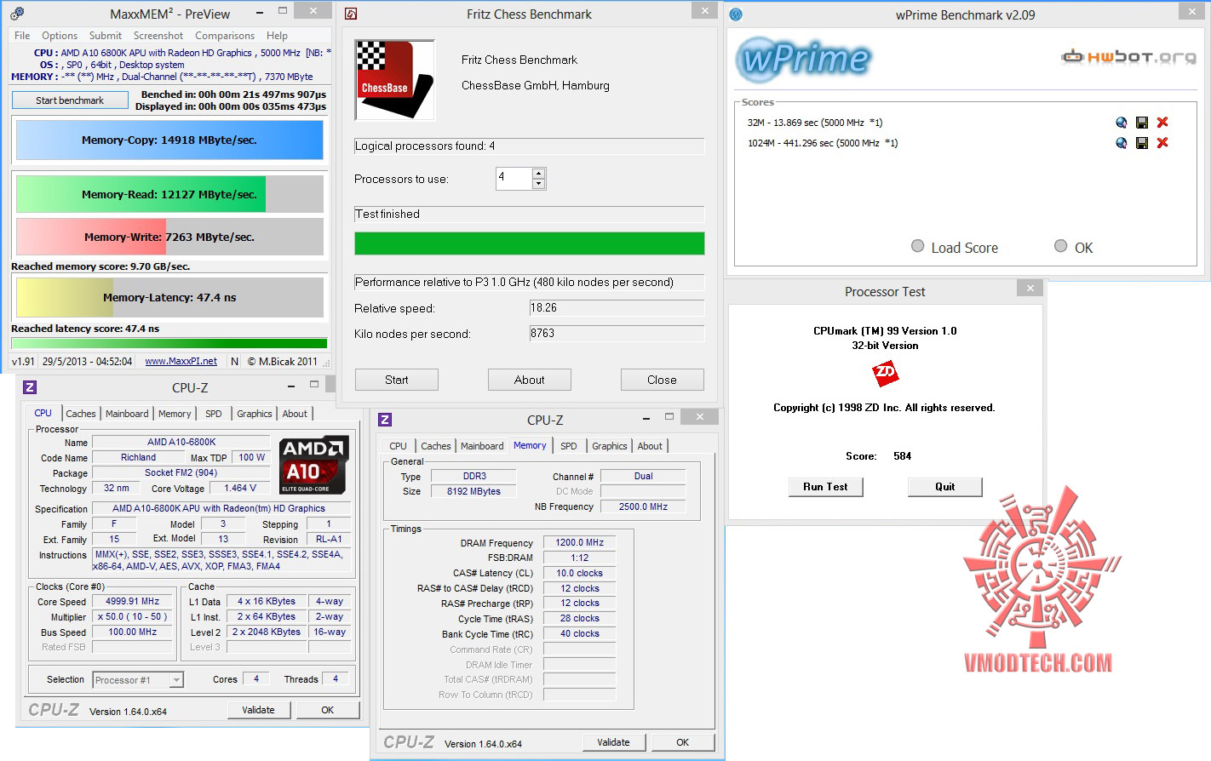
Task: Click the ChessBase logo in Fritz benchmark
Action: [394, 80]
